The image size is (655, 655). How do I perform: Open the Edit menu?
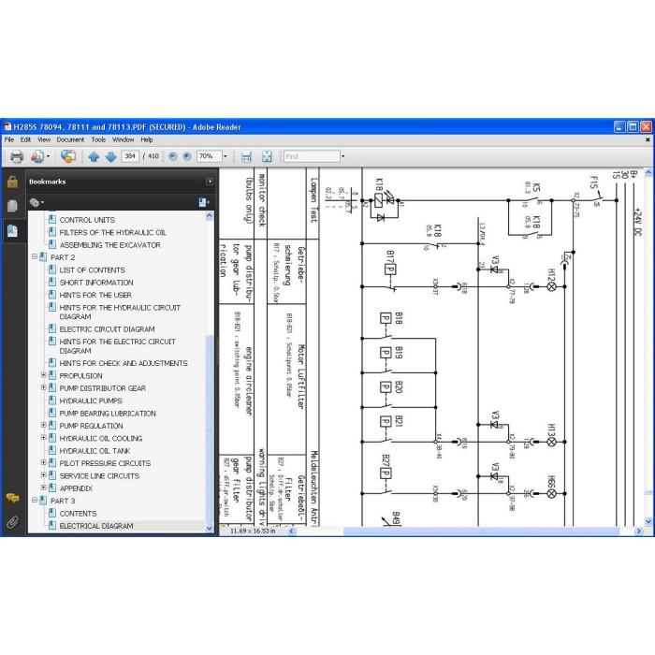[x=25, y=139]
